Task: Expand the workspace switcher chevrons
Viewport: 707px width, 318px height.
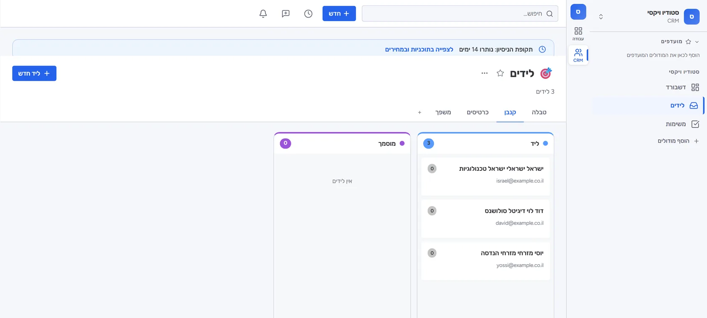Action: [x=601, y=16]
